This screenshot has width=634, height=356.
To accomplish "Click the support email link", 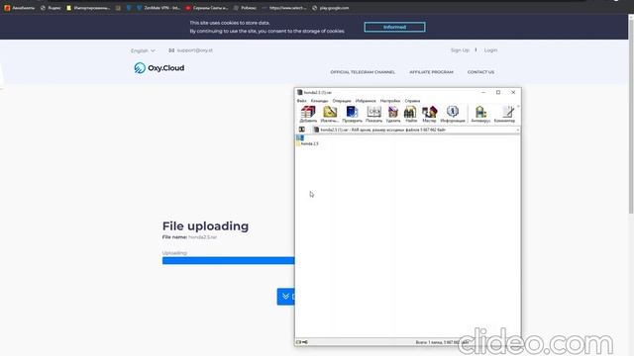I will pos(191,50).
